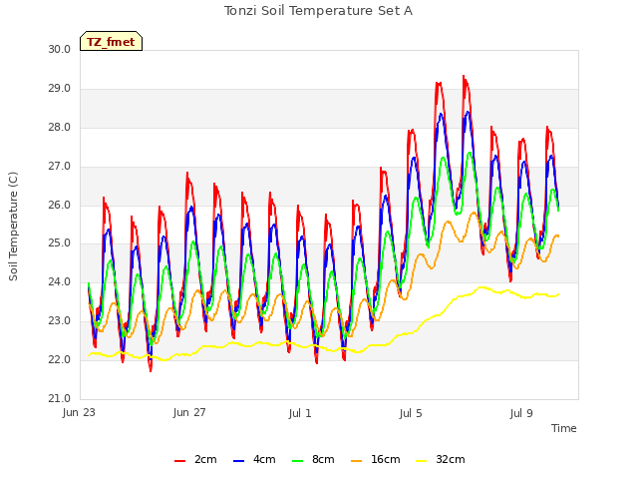This screenshot has height=479, width=638.
Task: Click the 21.0 y-axis value
Action: pyautogui.click(x=60, y=398)
